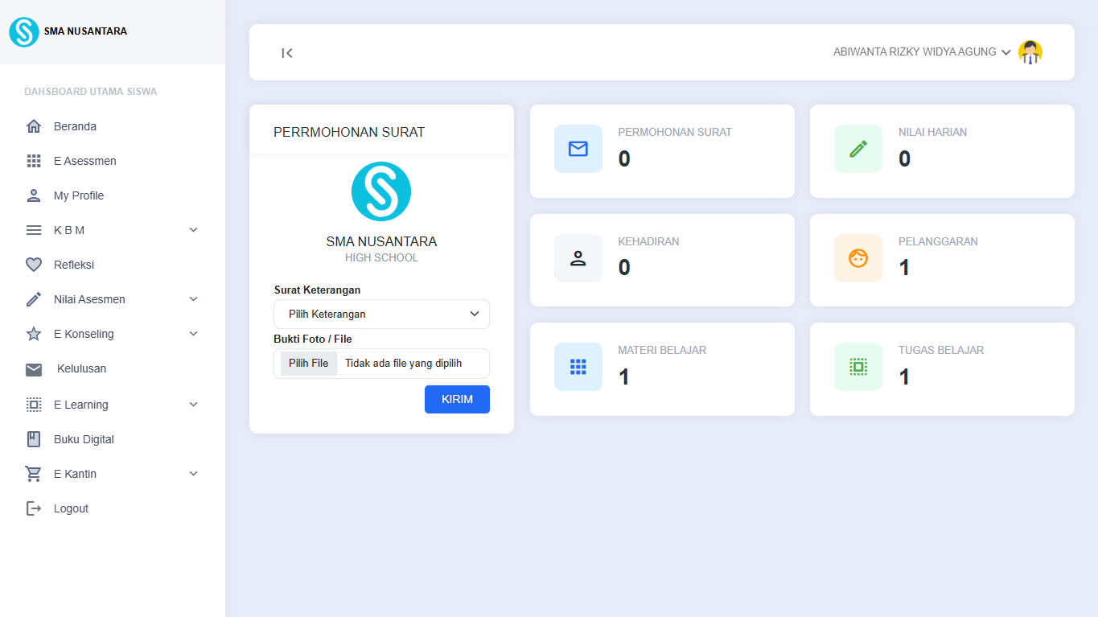Click the green Tugas Belajar icon
This screenshot has height=617, width=1098.
click(857, 367)
